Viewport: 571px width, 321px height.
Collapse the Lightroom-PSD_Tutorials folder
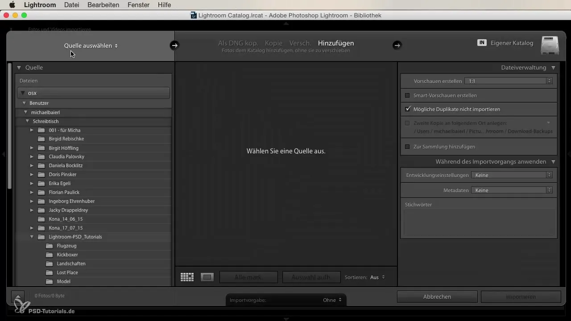click(32, 237)
